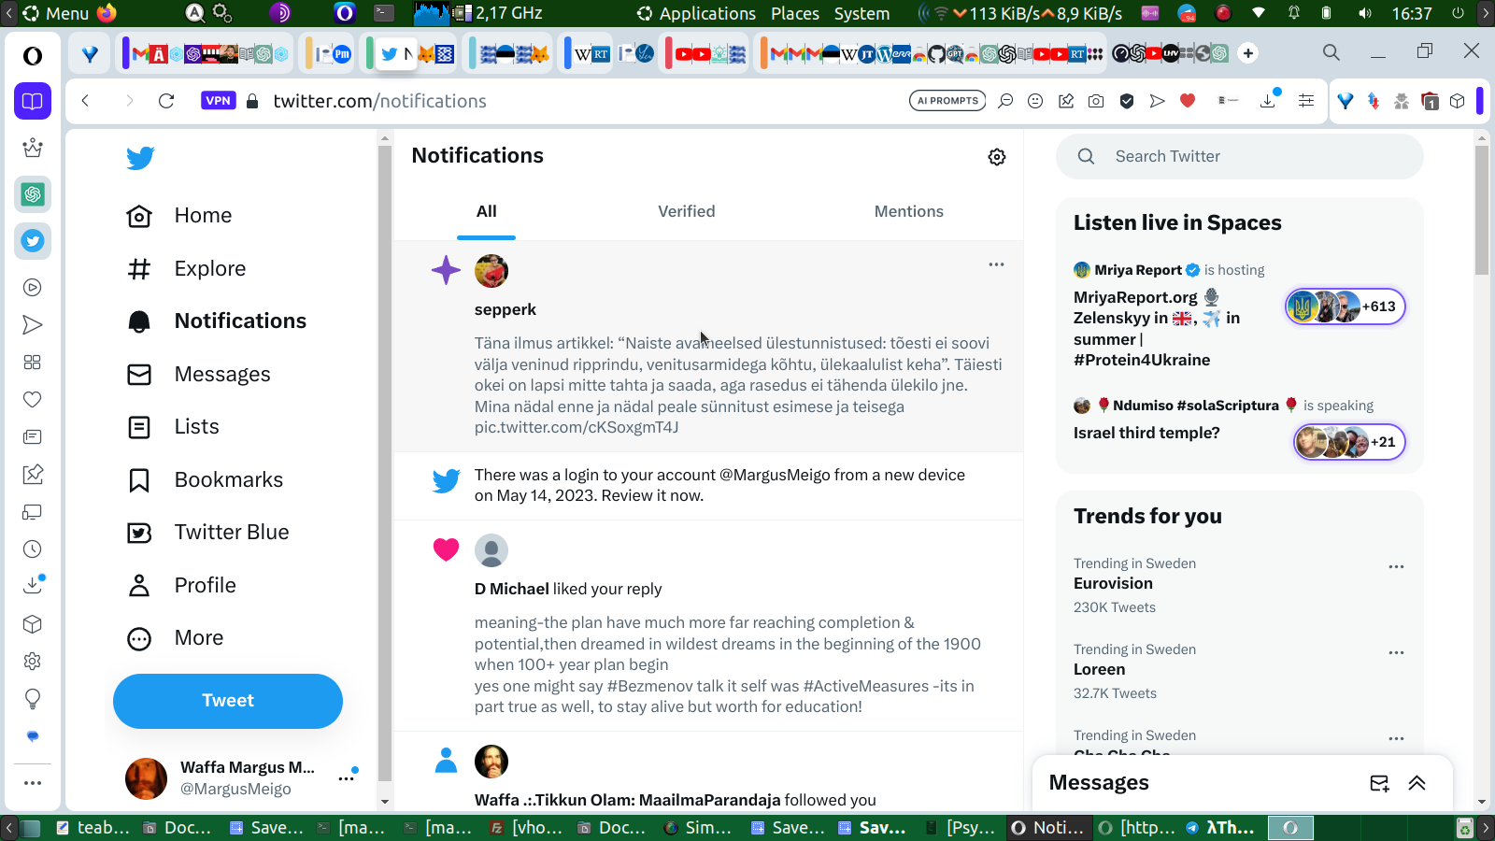Click sepperk's profile avatar
Screen dimensions: 1495x841
491,271
